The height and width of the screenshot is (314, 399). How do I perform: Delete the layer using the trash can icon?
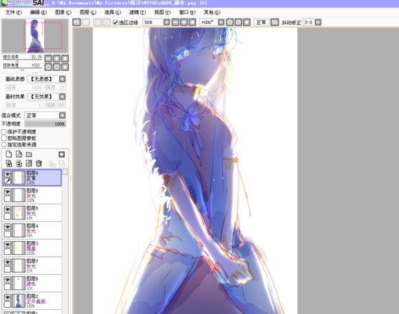pos(39,164)
